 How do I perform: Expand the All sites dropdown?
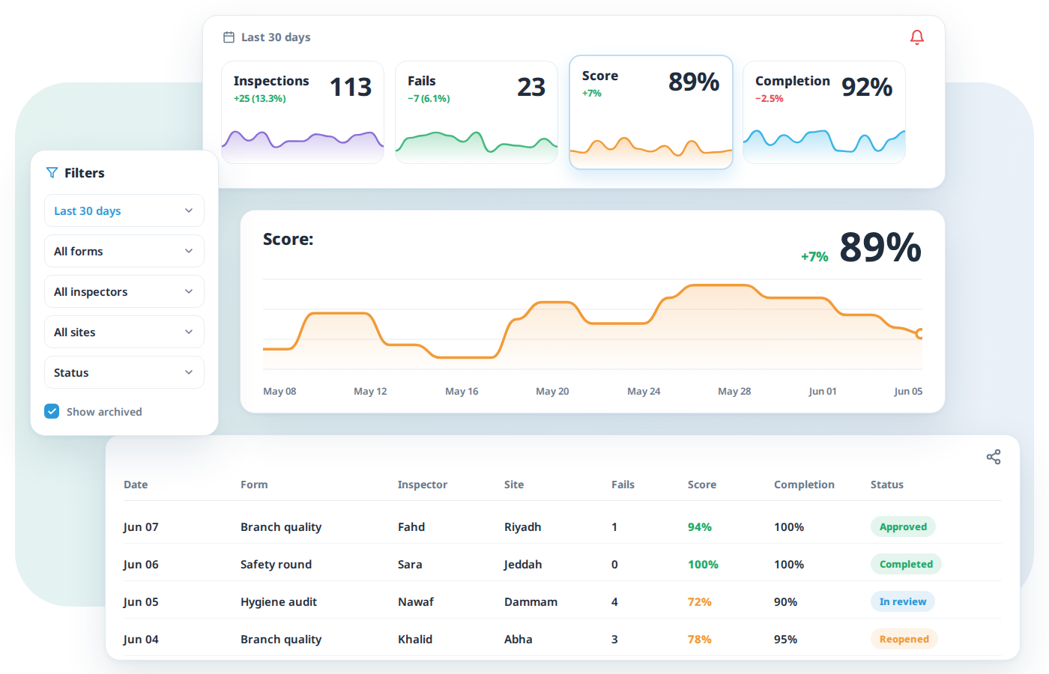click(124, 332)
